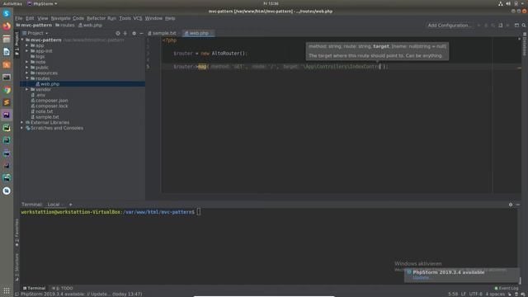
Task: Open the Code menu
Action: click(78, 18)
